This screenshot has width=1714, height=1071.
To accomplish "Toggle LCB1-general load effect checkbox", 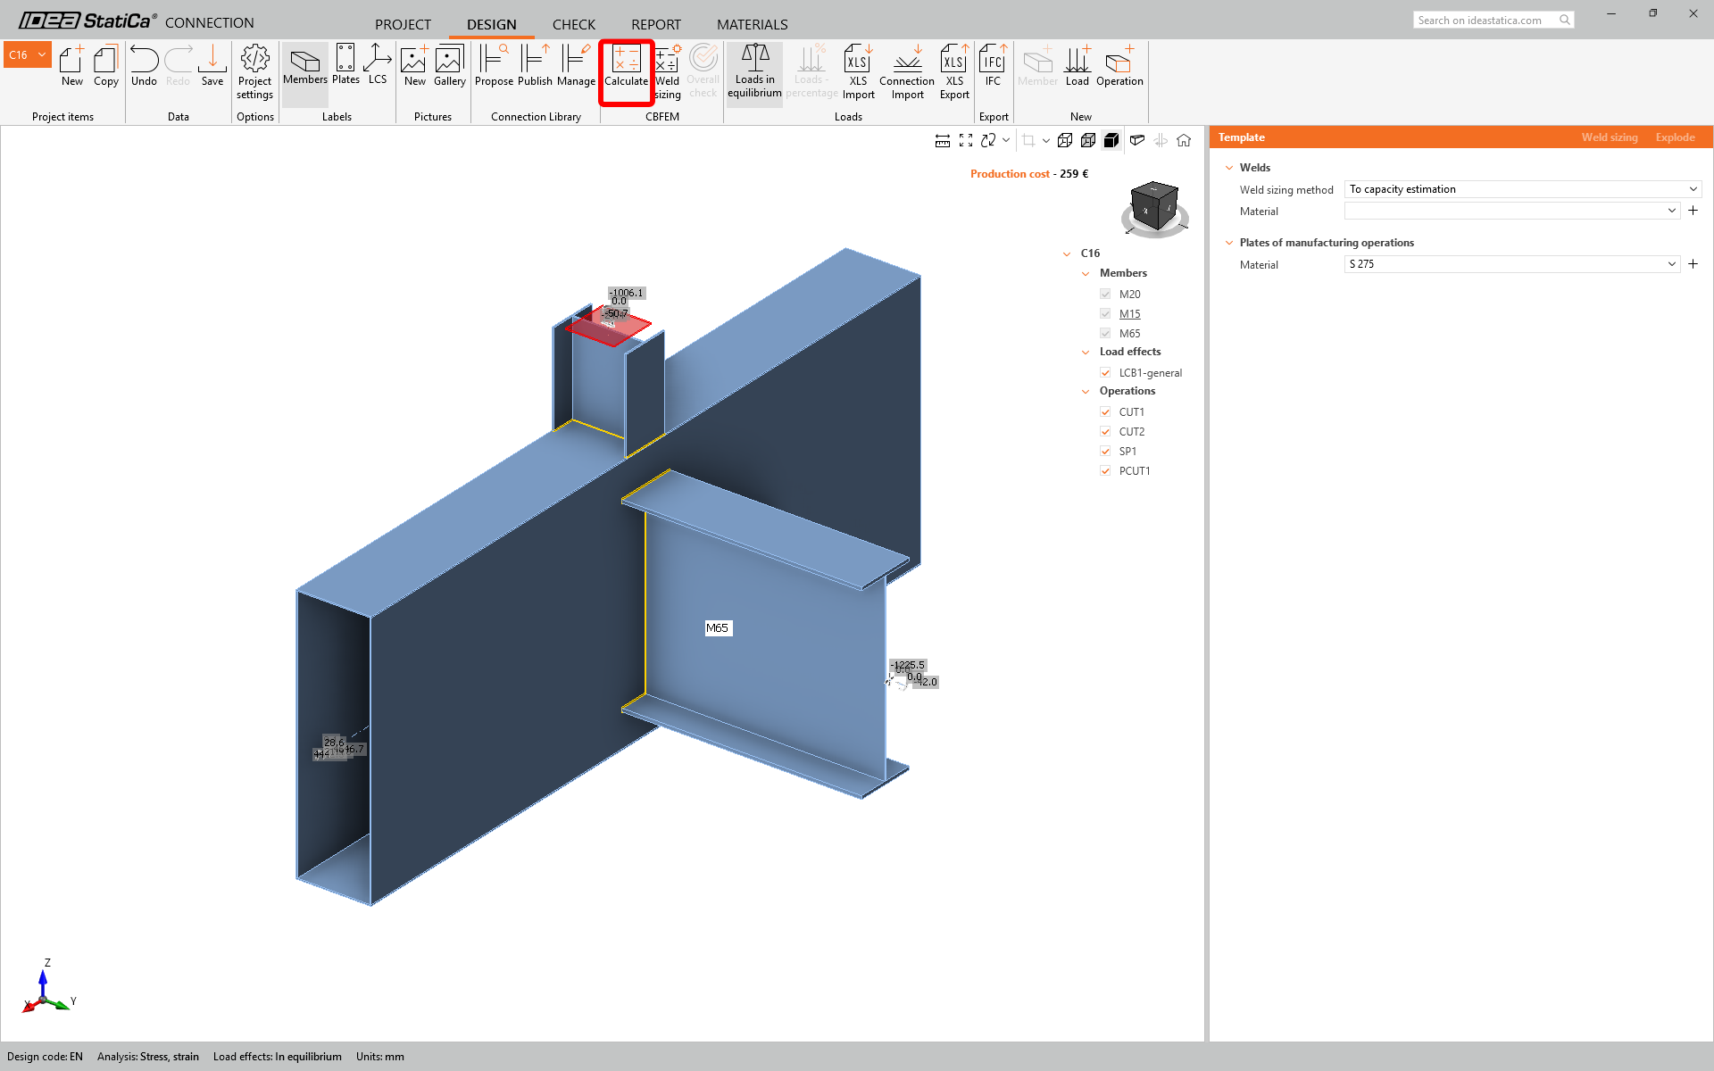I will click(1105, 373).
